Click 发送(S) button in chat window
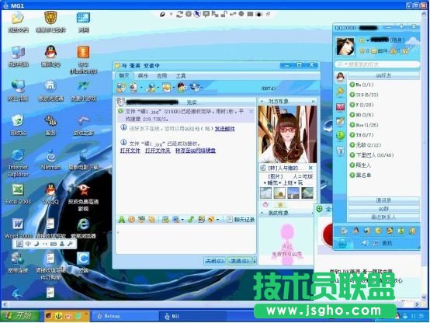 tap(240, 261)
